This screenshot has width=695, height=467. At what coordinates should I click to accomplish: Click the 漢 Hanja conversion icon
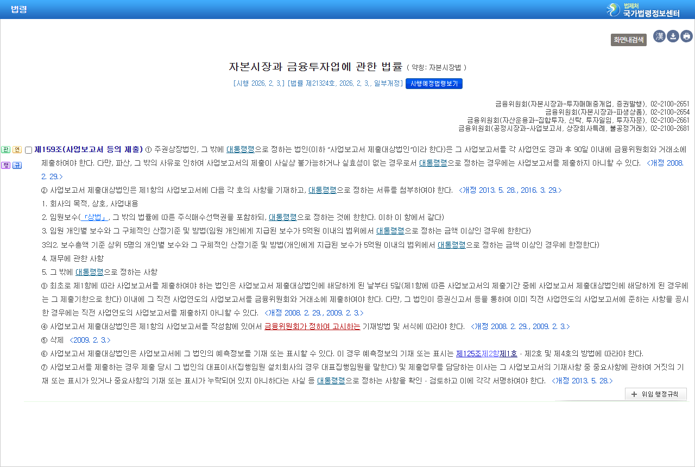(659, 36)
